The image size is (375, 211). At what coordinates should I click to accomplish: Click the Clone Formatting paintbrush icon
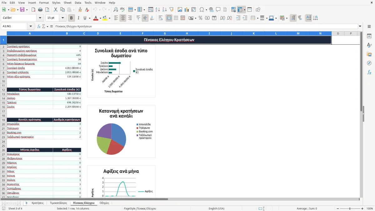coord(80,10)
